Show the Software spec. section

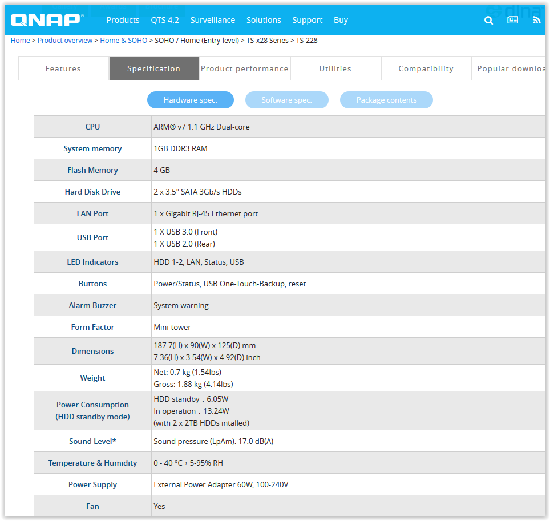click(286, 100)
